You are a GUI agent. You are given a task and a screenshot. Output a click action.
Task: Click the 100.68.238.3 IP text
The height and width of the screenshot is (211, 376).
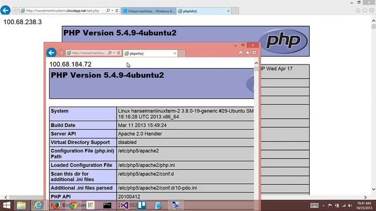[22, 22]
